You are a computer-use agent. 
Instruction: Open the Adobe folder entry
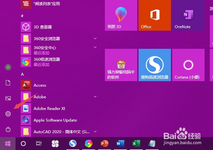click(59, 97)
